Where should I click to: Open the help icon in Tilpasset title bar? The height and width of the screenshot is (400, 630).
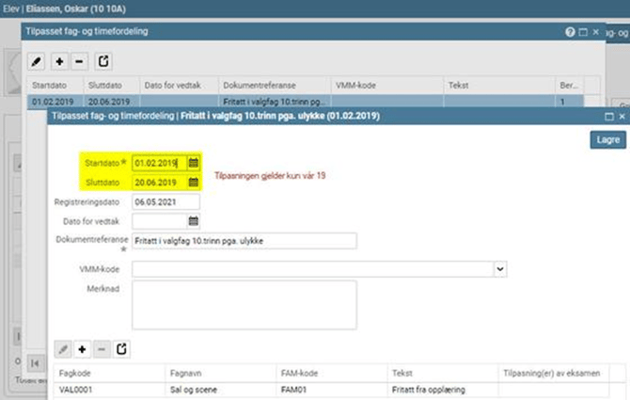(570, 31)
